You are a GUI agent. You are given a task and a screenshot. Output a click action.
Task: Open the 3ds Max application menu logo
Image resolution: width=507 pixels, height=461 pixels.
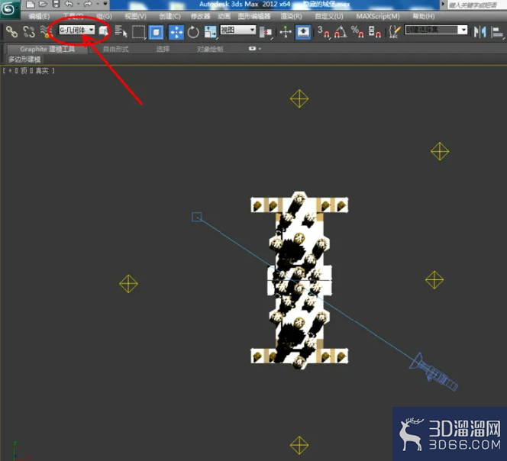tap(8, 8)
